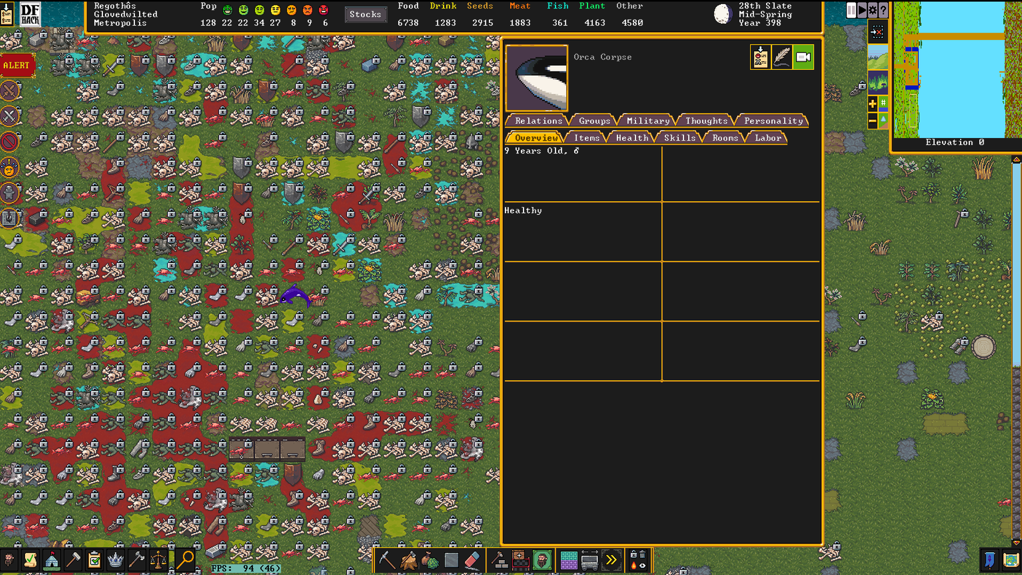
Task: Open the stressed dwarf face alert
Action: (10, 167)
